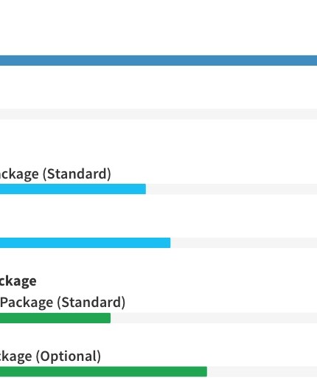Click the shorter green progress fill
The height and width of the screenshot is (386, 317).
pyautogui.click(x=55, y=318)
